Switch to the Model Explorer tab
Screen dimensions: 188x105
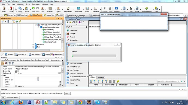click(x=23, y=15)
